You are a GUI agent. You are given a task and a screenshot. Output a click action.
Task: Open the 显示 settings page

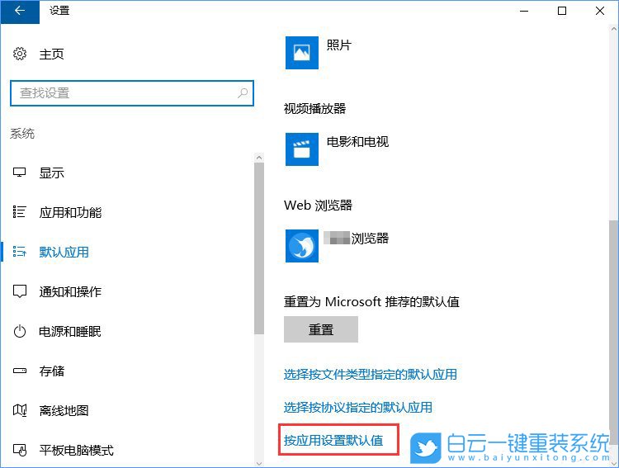(51, 173)
